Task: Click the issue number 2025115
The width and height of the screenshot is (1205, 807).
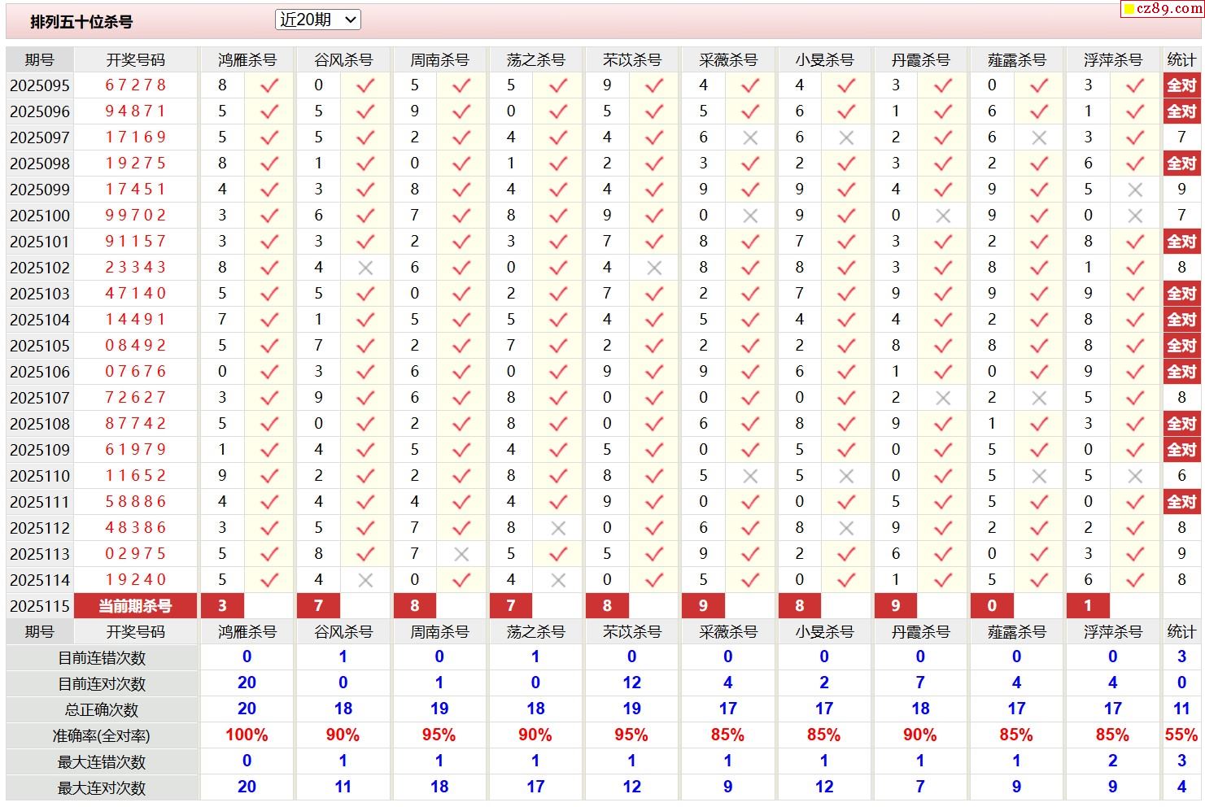Action: click(x=40, y=606)
